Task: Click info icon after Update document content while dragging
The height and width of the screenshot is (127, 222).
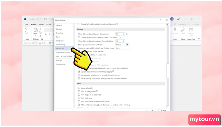Action: pyautogui.click(x=113, y=71)
